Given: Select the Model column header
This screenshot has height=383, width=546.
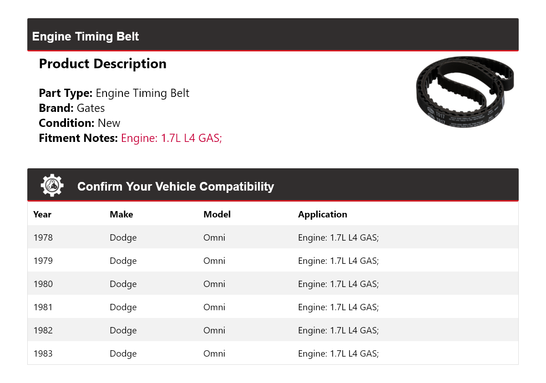Looking at the screenshot, I should (217, 214).
